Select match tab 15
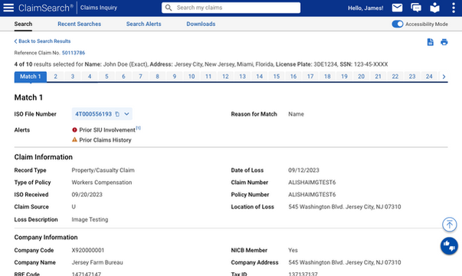 tap(277, 77)
